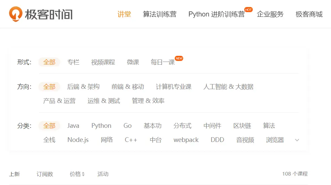Choose DDD category
This screenshot has height=185, width=331.
coord(217,140)
